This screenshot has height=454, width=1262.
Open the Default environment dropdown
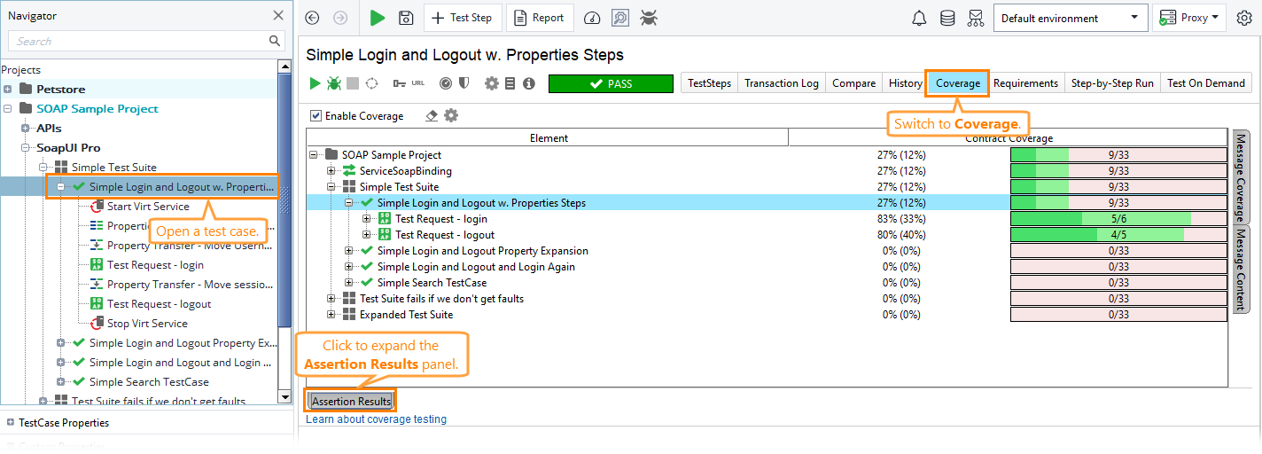click(1071, 18)
